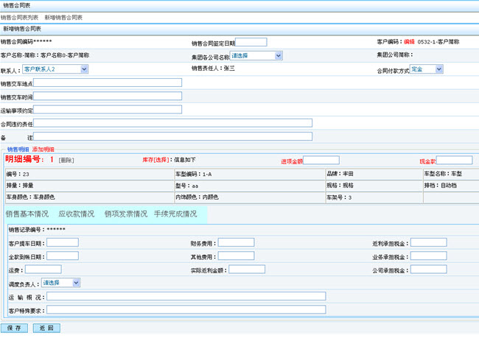Click 添加明细 to add detail
479x338 pixels.
[43, 149]
